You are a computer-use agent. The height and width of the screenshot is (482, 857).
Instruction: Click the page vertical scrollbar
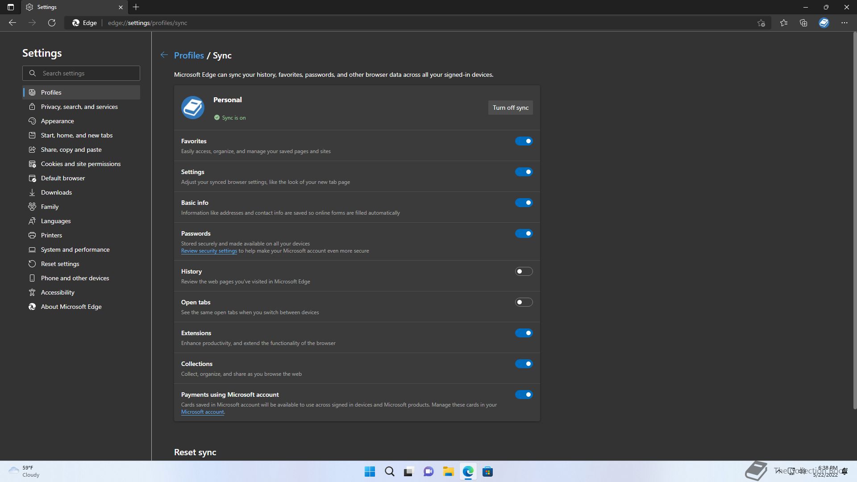click(x=854, y=220)
